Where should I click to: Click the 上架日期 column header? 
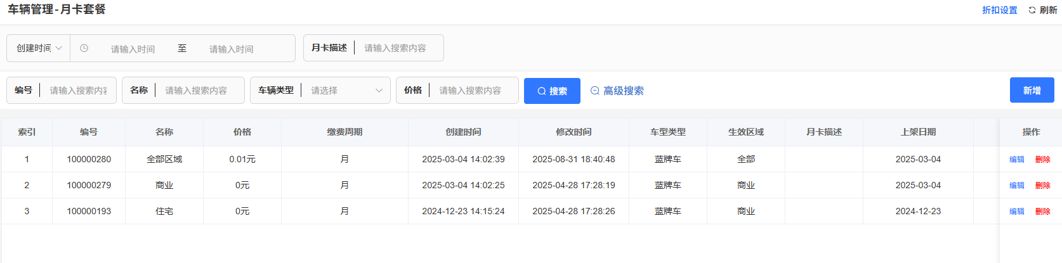918,132
